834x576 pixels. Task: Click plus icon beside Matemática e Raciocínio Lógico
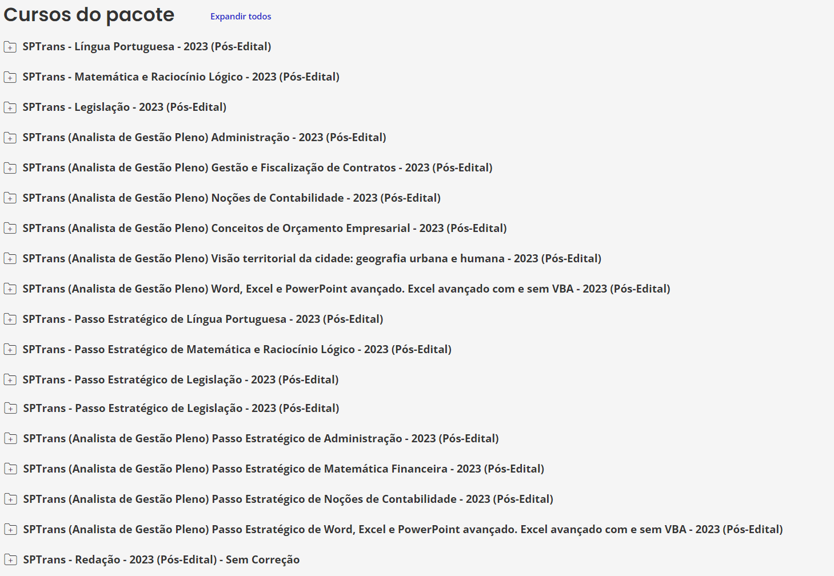10,77
